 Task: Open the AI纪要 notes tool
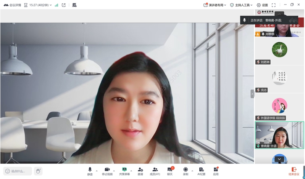coord(201,171)
